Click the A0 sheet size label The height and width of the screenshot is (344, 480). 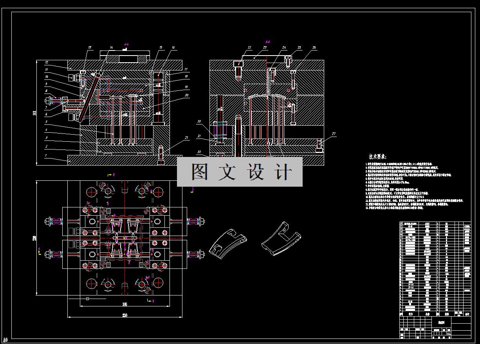tap(5, 340)
